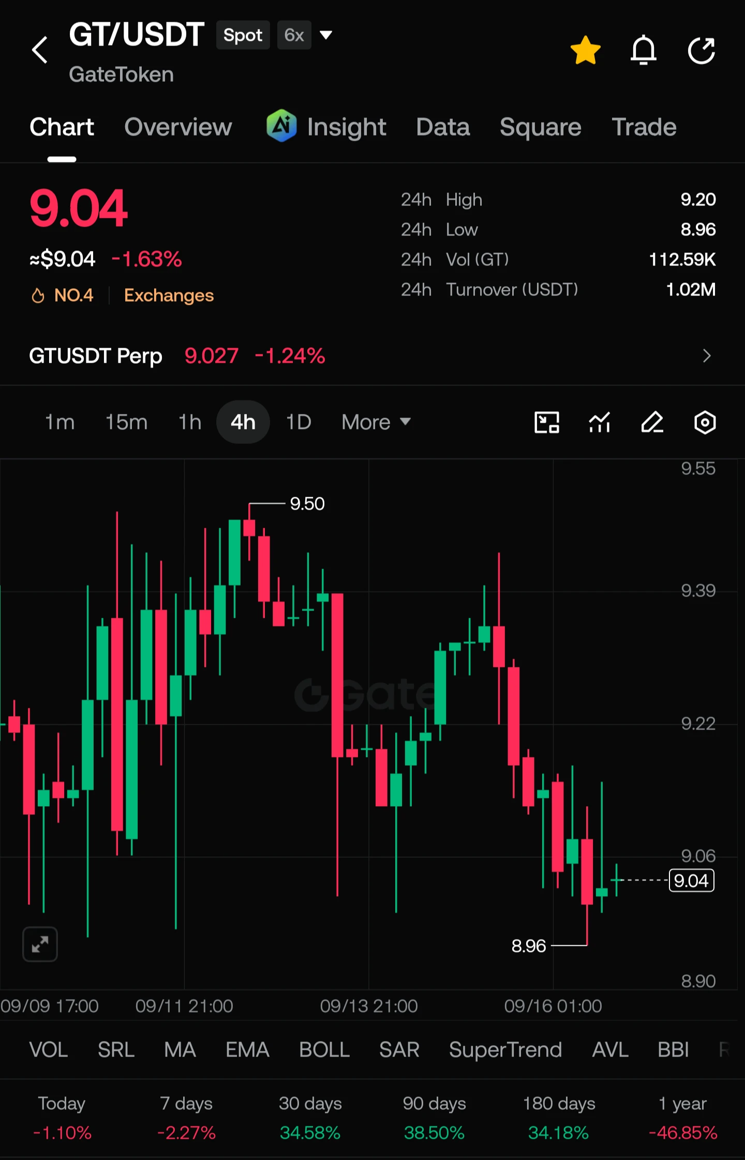Image resolution: width=745 pixels, height=1160 pixels.
Task: Open the Insight tab
Action: click(347, 127)
